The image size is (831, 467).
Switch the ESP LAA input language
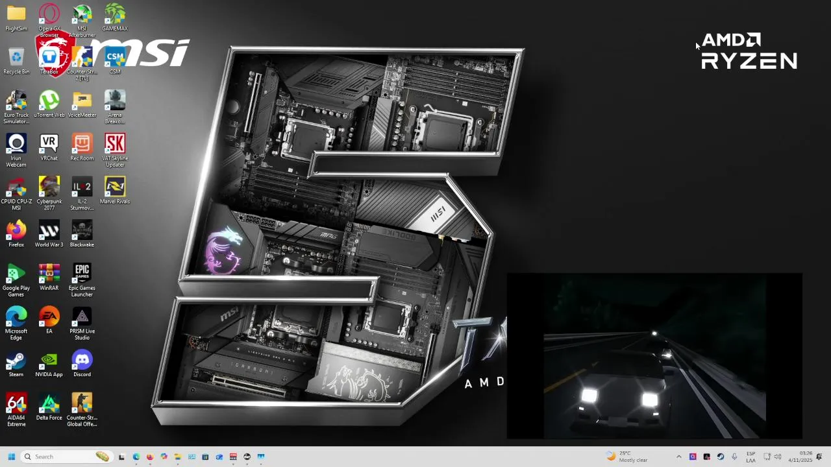click(750, 457)
